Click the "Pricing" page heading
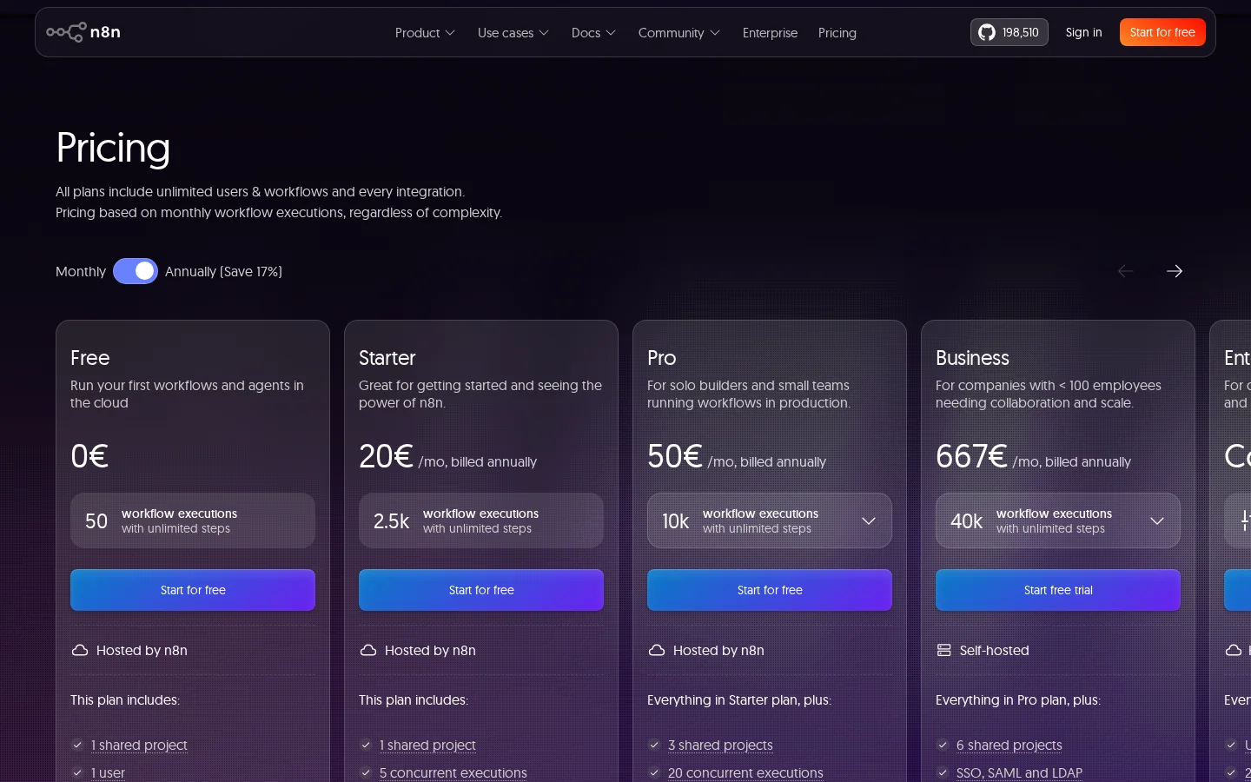This screenshot has width=1251, height=782. click(x=113, y=148)
